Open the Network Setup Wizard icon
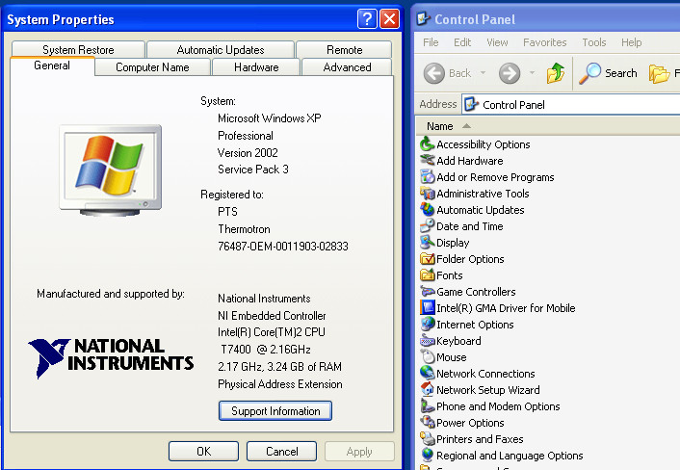The width and height of the screenshot is (680, 470). click(x=428, y=390)
